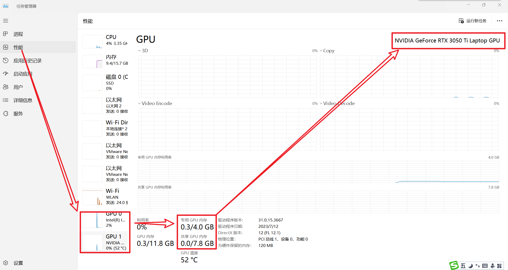Image resolution: width=508 pixels, height=270 pixels.
Task: Expand the 3D graph selector dropdown
Action: click(x=143, y=50)
